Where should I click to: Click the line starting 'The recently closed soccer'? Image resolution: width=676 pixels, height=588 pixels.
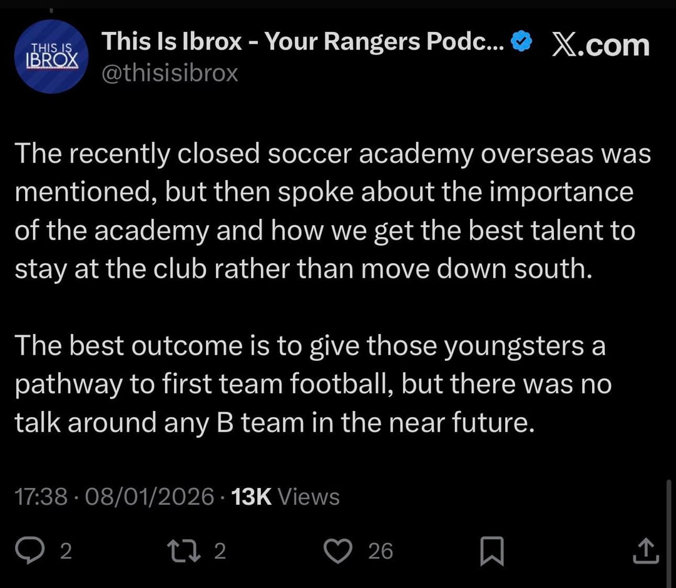pos(332,155)
